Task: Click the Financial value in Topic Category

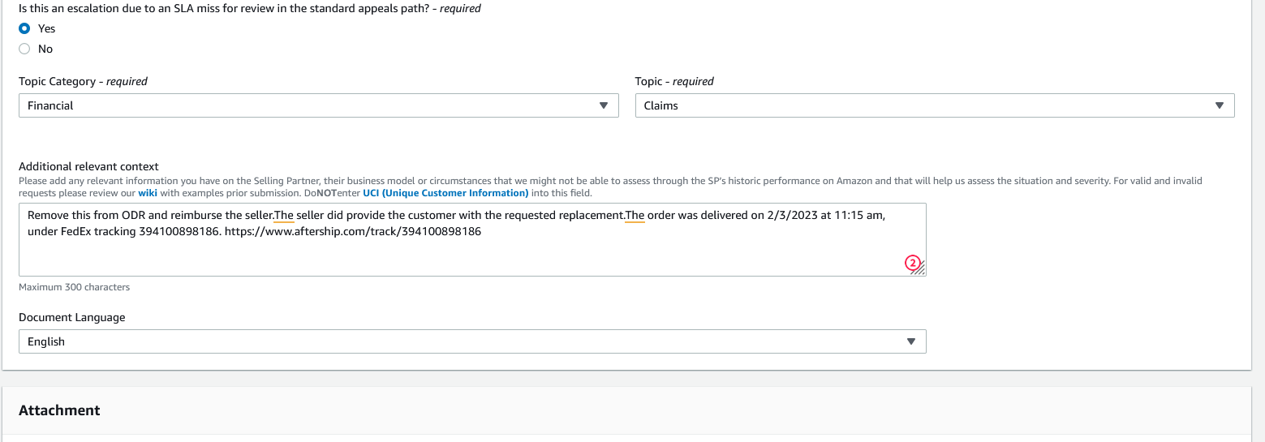Action: [x=50, y=105]
